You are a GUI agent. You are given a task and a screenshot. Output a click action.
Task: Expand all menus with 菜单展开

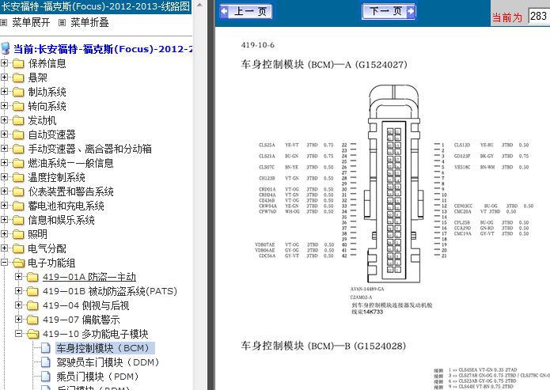pos(31,22)
